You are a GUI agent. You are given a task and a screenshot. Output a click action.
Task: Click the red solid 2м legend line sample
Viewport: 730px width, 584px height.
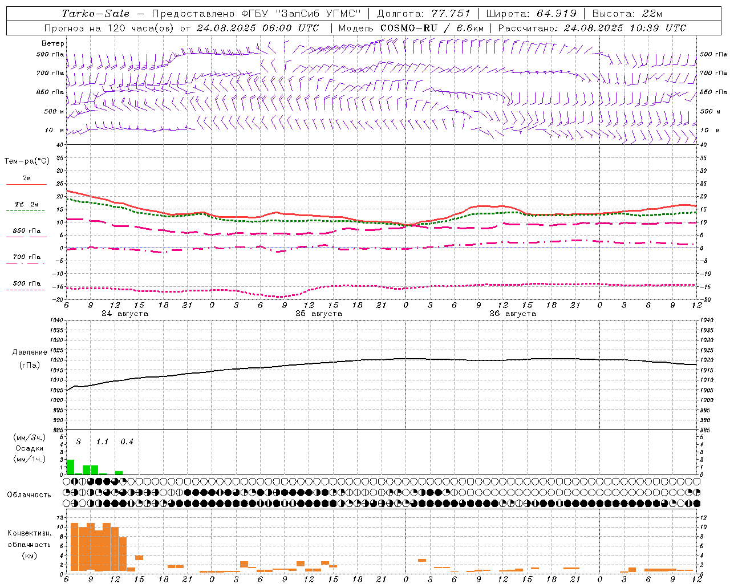(x=26, y=185)
